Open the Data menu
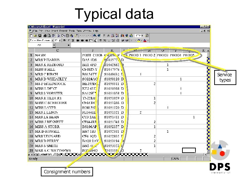The image size is (241, 180). coord(79,31)
